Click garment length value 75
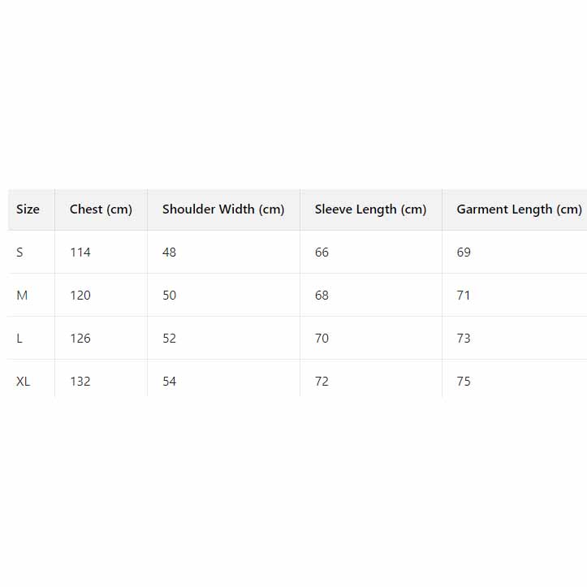The height and width of the screenshot is (587, 587). [x=464, y=382]
